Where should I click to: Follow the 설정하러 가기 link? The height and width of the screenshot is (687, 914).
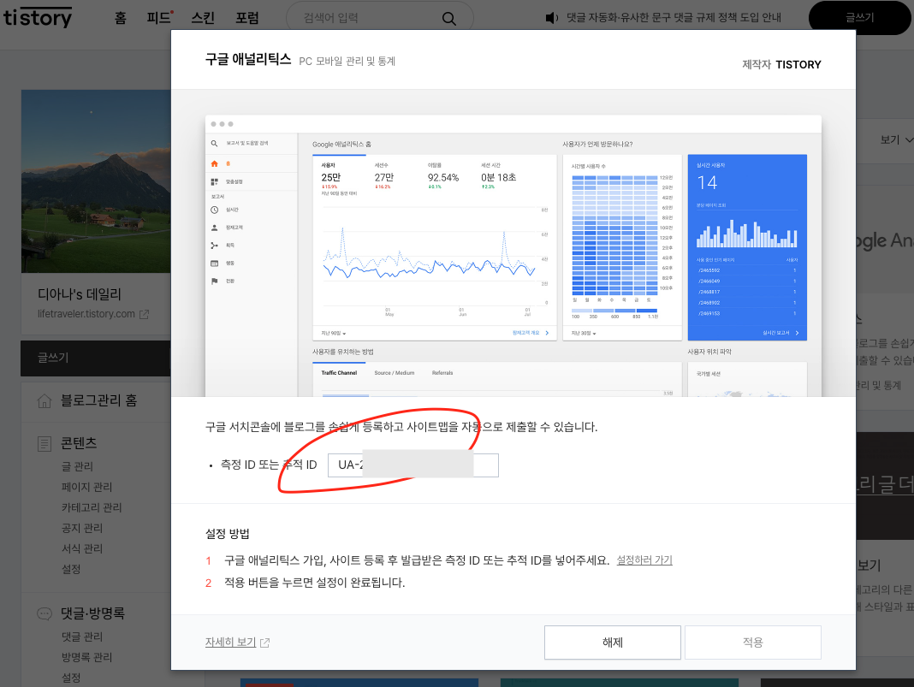tap(644, 560)
